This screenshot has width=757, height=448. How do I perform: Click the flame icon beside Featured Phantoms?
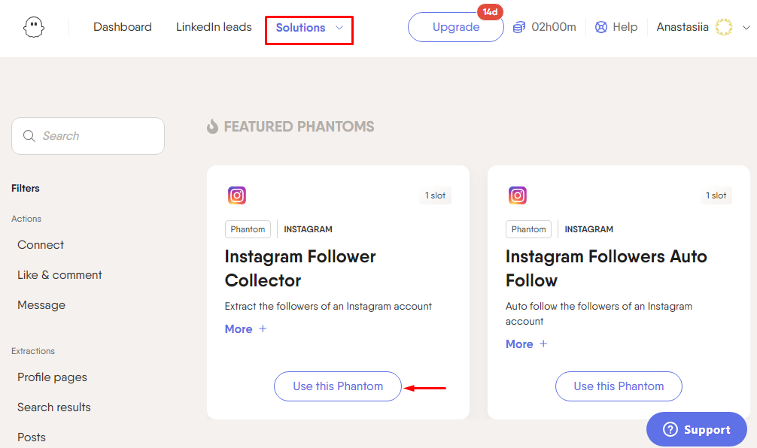tap(212, 126)
